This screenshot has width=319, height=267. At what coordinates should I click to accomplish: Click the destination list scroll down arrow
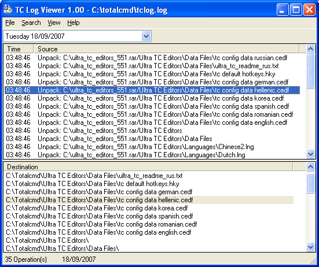pyautogui.click(x=310, y=247)
